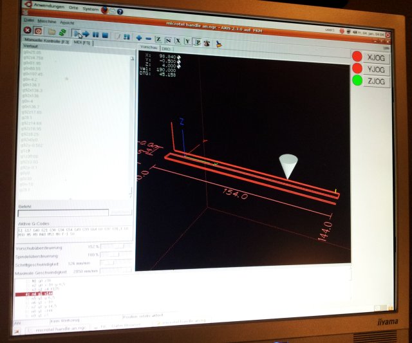Clear live plot with broom icon
This screenshot has width=412, height=343.
(218, 44)
